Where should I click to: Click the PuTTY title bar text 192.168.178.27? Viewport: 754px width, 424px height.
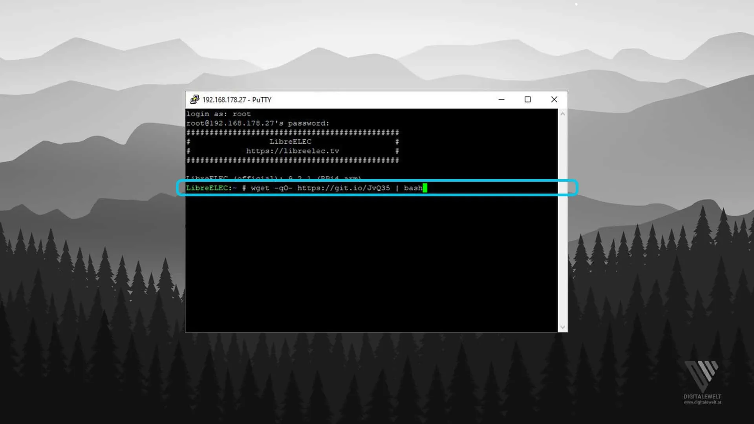[x=224, y=100]
